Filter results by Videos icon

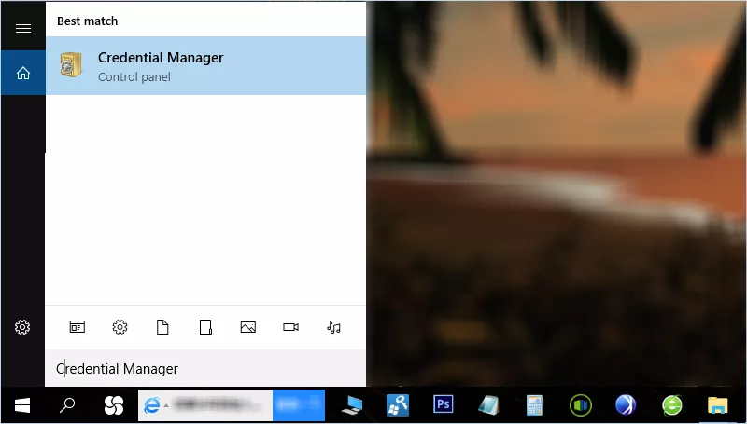tap(290, 327)
